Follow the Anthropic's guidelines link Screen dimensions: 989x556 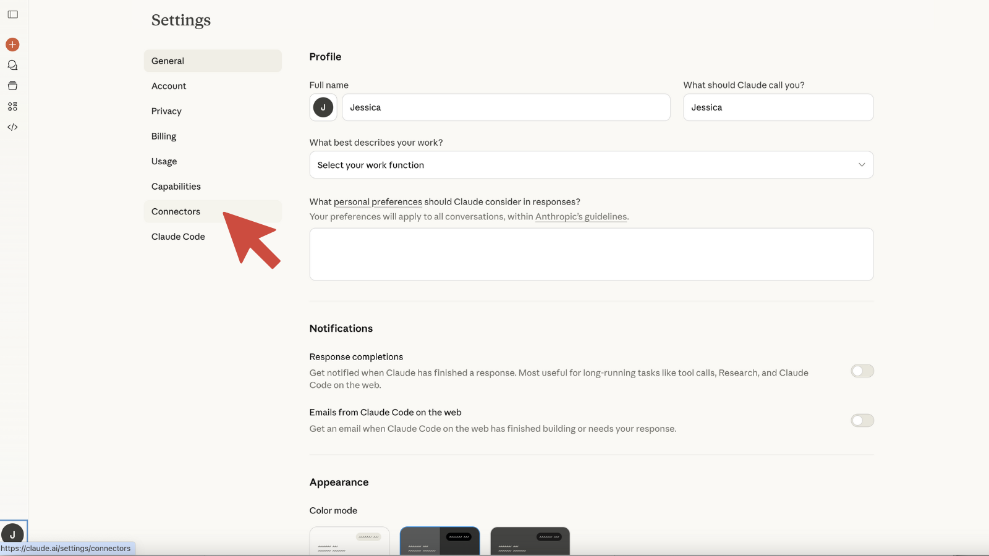pyautogui.click(x=580, y=217)
